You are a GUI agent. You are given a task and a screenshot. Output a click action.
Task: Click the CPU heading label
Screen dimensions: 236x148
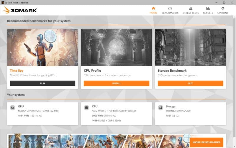95,106
